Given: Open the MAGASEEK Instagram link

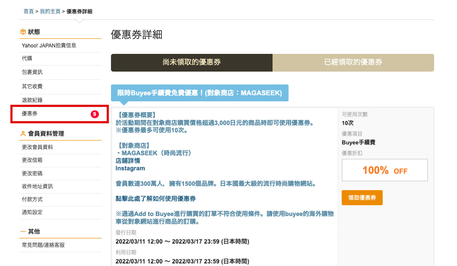Looking at the screenshot, I should 130,168.
